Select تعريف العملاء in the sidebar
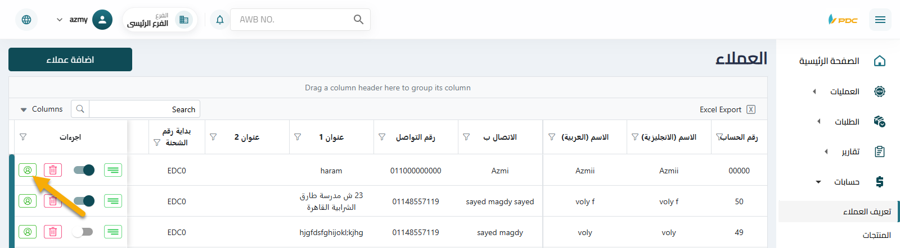 tap(866, 212)
